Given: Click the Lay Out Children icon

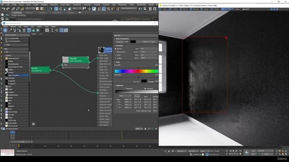Looking at the screenshot, I should 56,30.
